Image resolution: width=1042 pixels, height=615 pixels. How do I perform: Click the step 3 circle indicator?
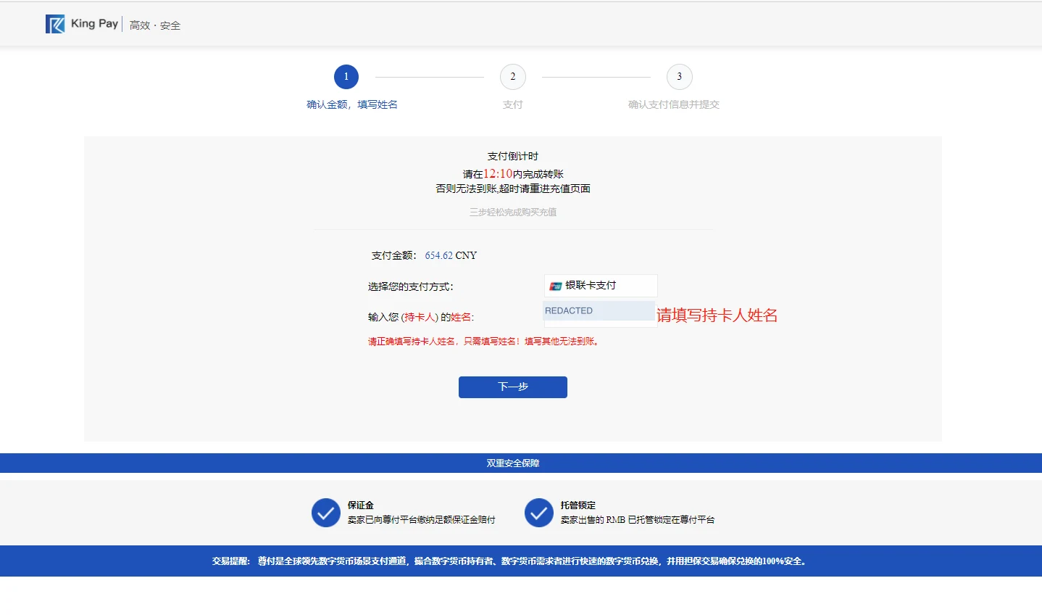(x=680, y=77)
